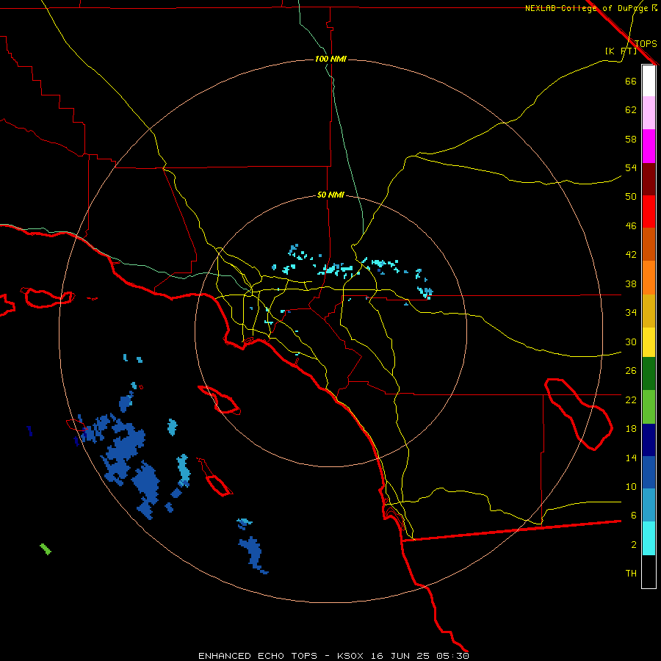
Task: Click the legend value 58
Action: (x=631, y=139)
